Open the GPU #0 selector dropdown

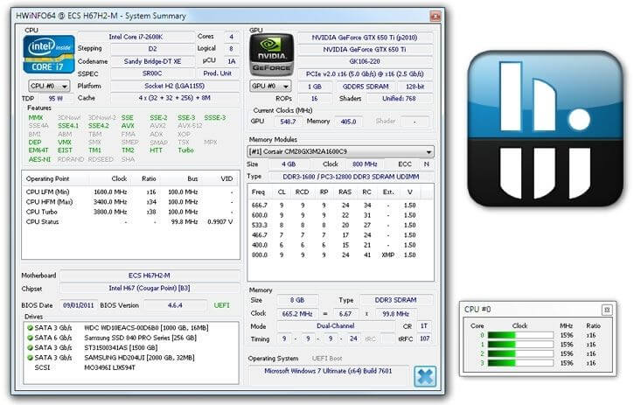[x=271, y=86]
